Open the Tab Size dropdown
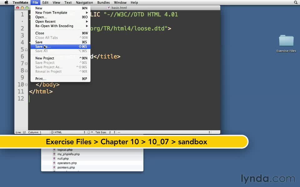 coord(105,132)
